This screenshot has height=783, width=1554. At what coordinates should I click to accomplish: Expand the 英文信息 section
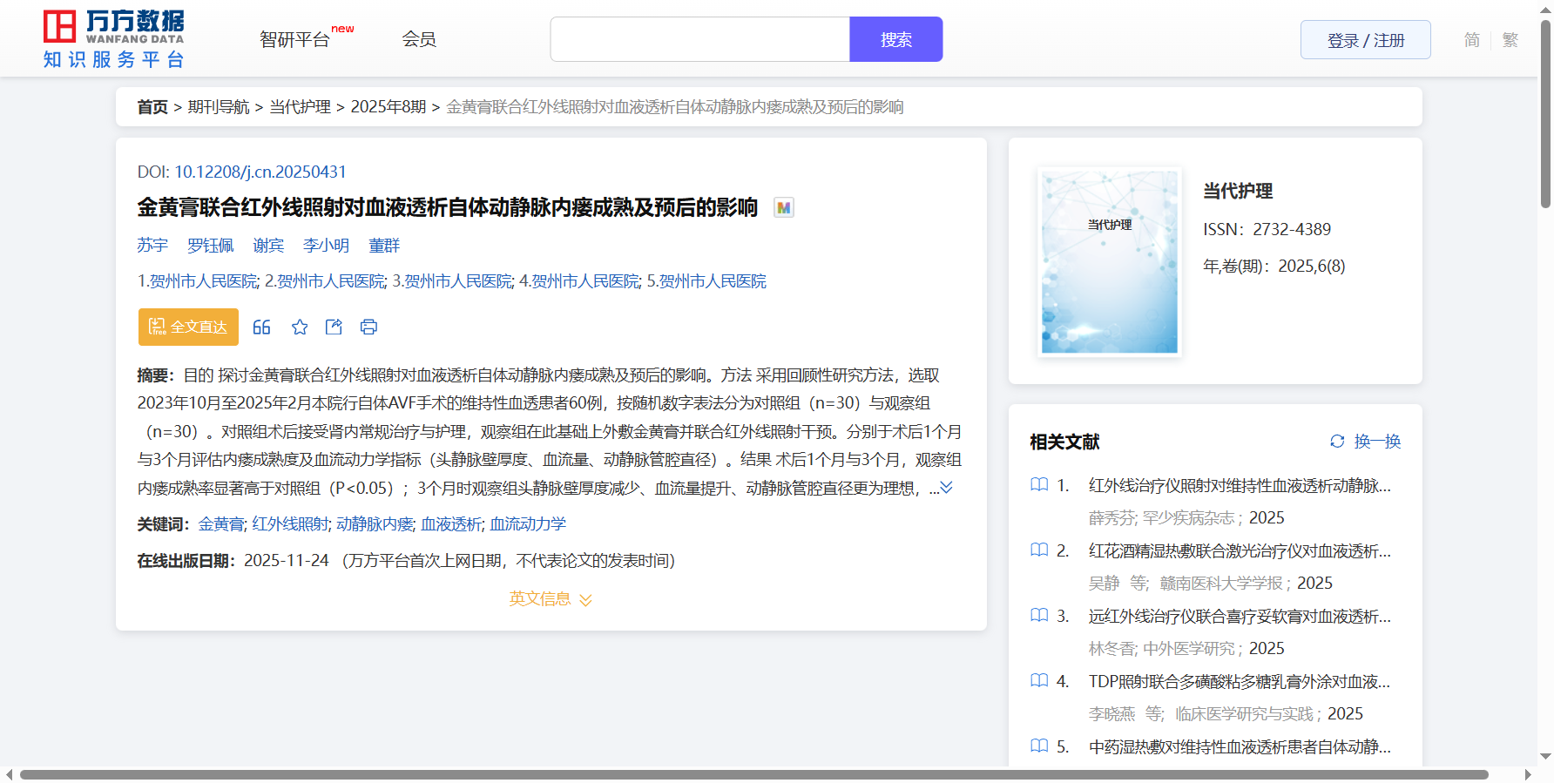551,599
